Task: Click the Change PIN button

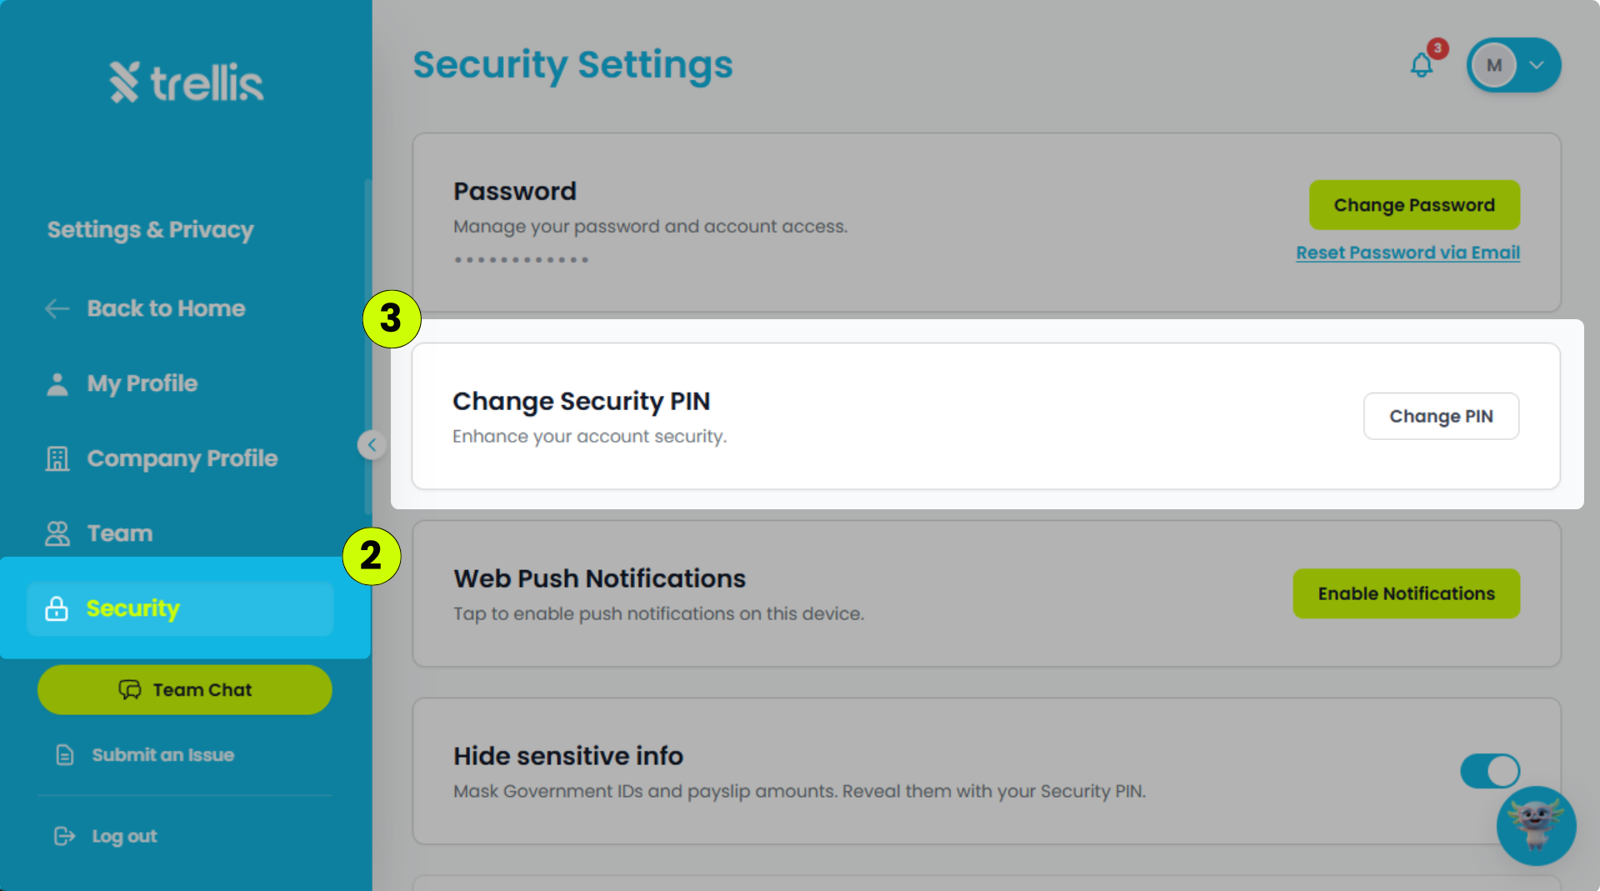Action: coord(1441,416)
